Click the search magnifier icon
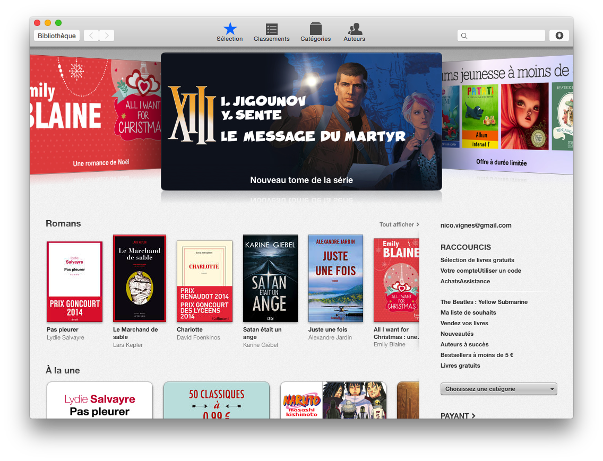Image resolution: width=603 pixels, height=461 pixels. click(x=464, y=36)
